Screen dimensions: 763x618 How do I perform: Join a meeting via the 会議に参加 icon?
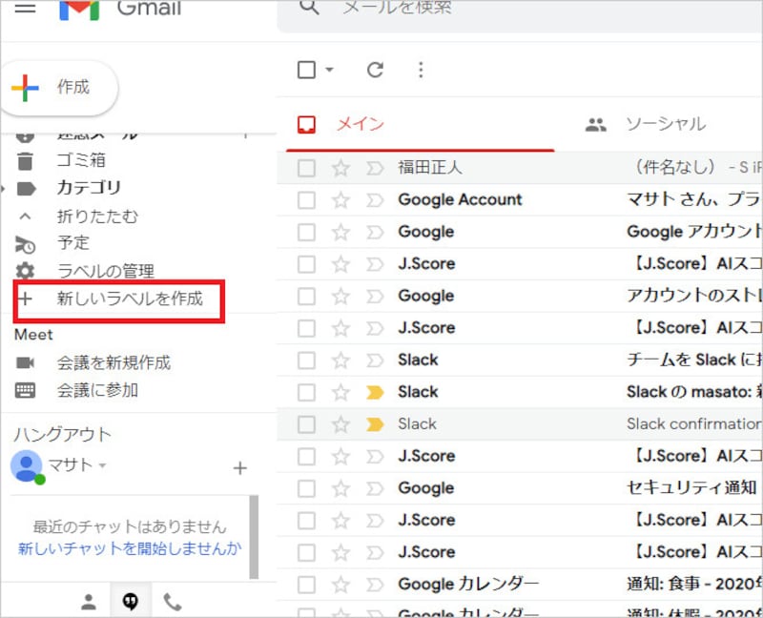point(28,387)
